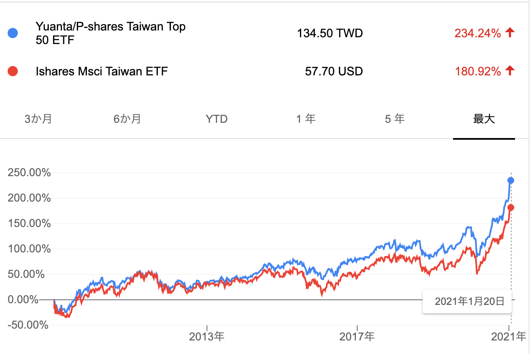Click the 2021年1月20日 date tooltip

coord(469,301)
